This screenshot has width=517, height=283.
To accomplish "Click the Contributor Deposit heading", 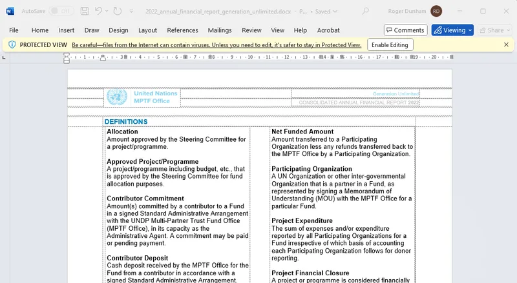I will [x=138, y=258].
